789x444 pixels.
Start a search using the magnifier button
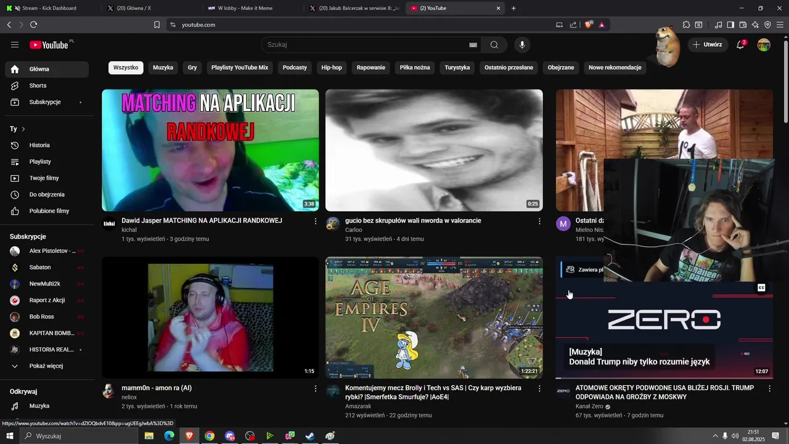point(494,44)
